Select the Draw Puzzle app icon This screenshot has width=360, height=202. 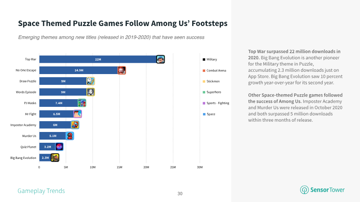(x=91, y=81)
